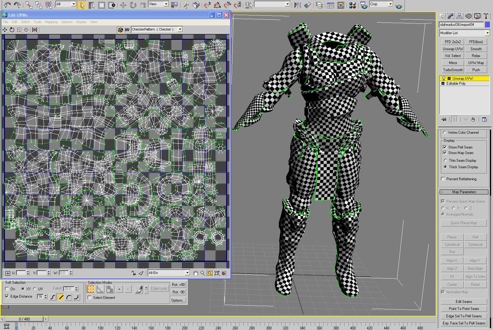The image size is (493, 330).
Task: Toggle the Unwrap UVW lightbulb visibility
Action: coord(444,79)
